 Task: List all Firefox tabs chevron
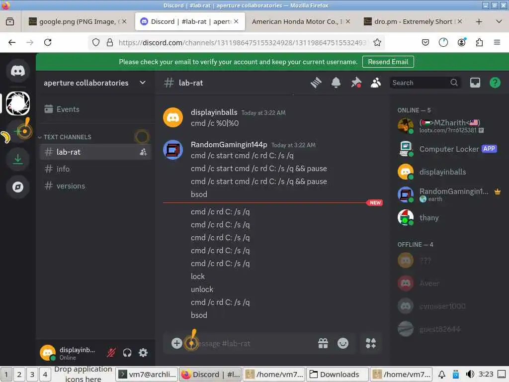[x=499, y=22]
